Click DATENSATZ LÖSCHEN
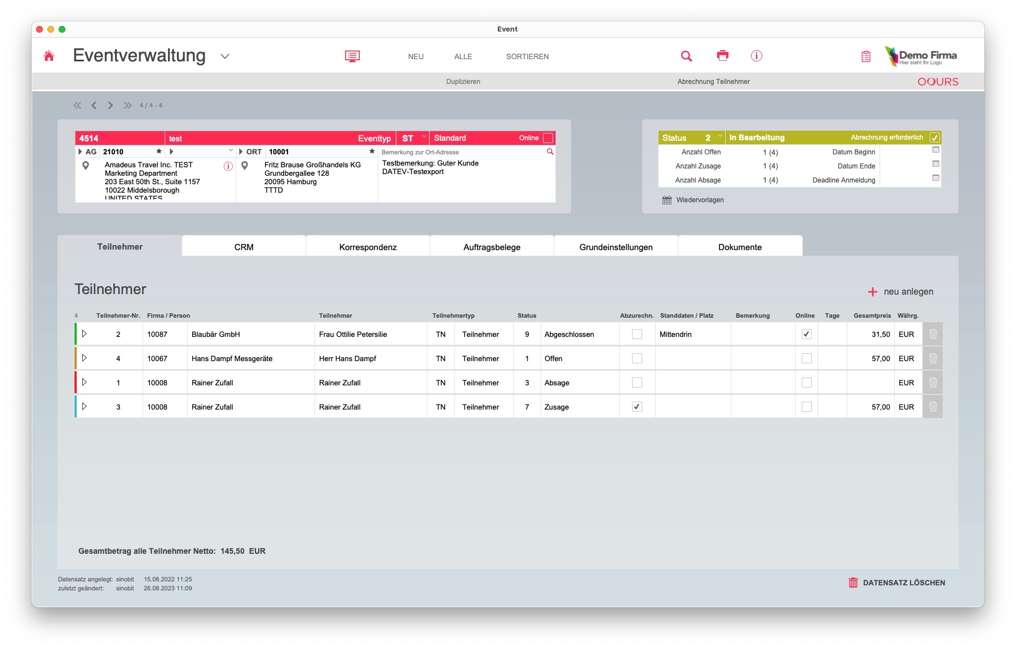This screenshot has width=1016, height=649. click(897, 583)
